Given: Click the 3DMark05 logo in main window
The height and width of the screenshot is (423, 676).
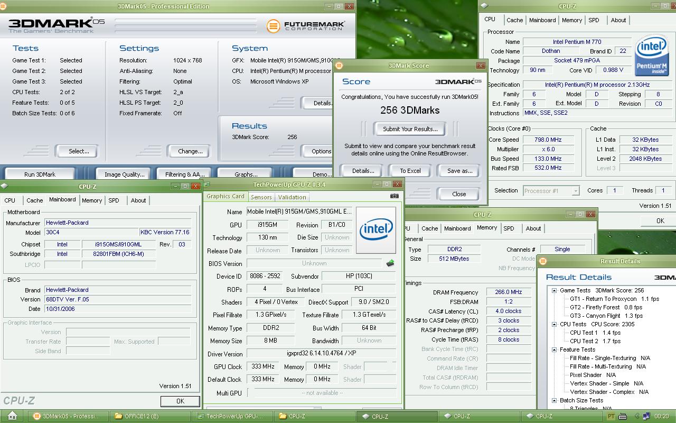Looking at the screenshot, I should [57, 25].
